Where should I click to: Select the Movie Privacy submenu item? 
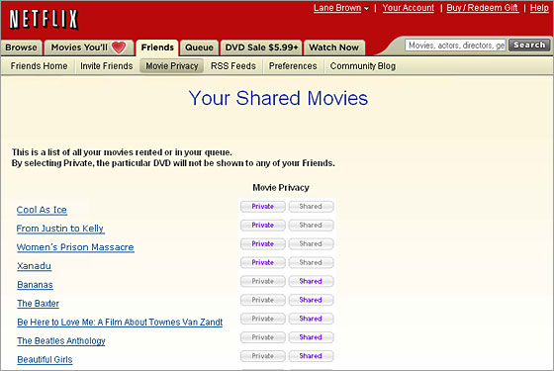pos(172,66)
